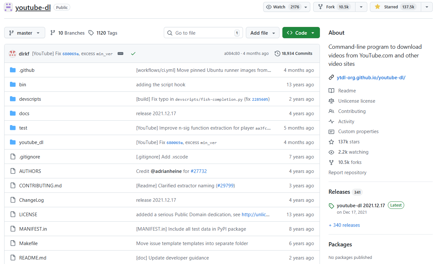This screenshot has width=434, height=264.
Task: Open '[.gitignore] Add .vscode' commit message
Action: [x=162, y=157]
